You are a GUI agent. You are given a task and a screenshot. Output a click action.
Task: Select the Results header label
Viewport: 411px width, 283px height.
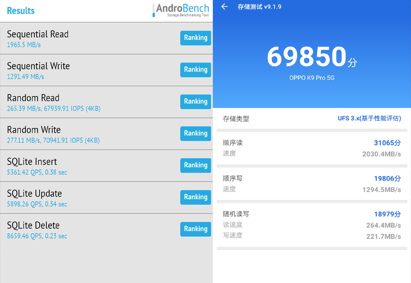20,10
